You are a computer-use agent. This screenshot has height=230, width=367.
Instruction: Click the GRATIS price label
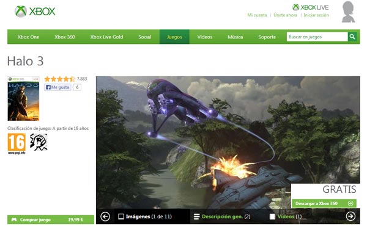click(x=339, y=189)
